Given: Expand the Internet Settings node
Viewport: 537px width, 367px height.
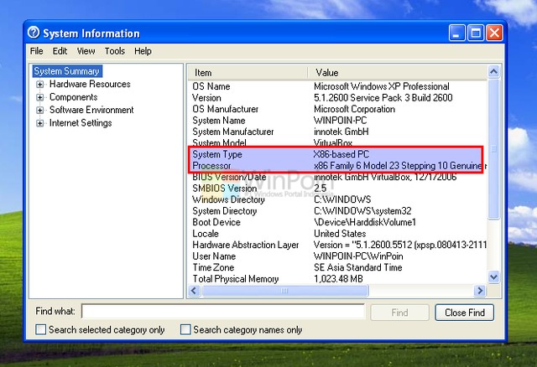Looking at the screenshot, I should click(x=39, y=123).
